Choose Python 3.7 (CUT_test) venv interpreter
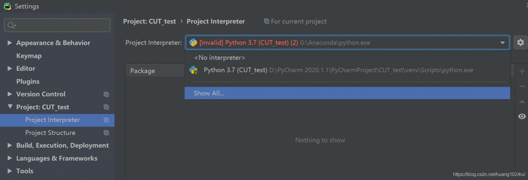 [x=347, y=70]
